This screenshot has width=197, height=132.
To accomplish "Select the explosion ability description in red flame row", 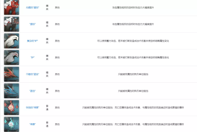I will point(133,108).
